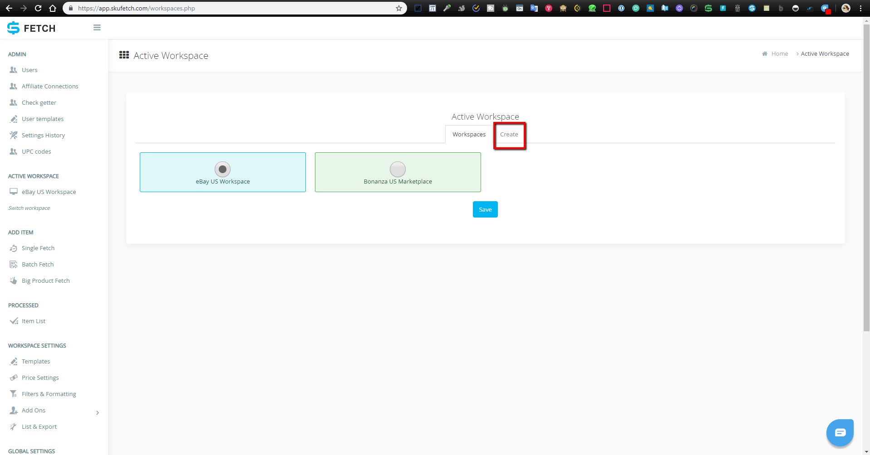
Task: Click the browser home icon
Action: click(53, 8)
